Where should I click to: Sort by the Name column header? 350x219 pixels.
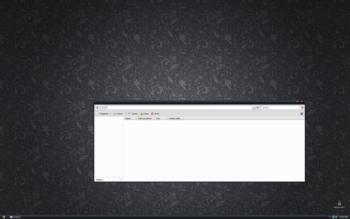[130, 118]
